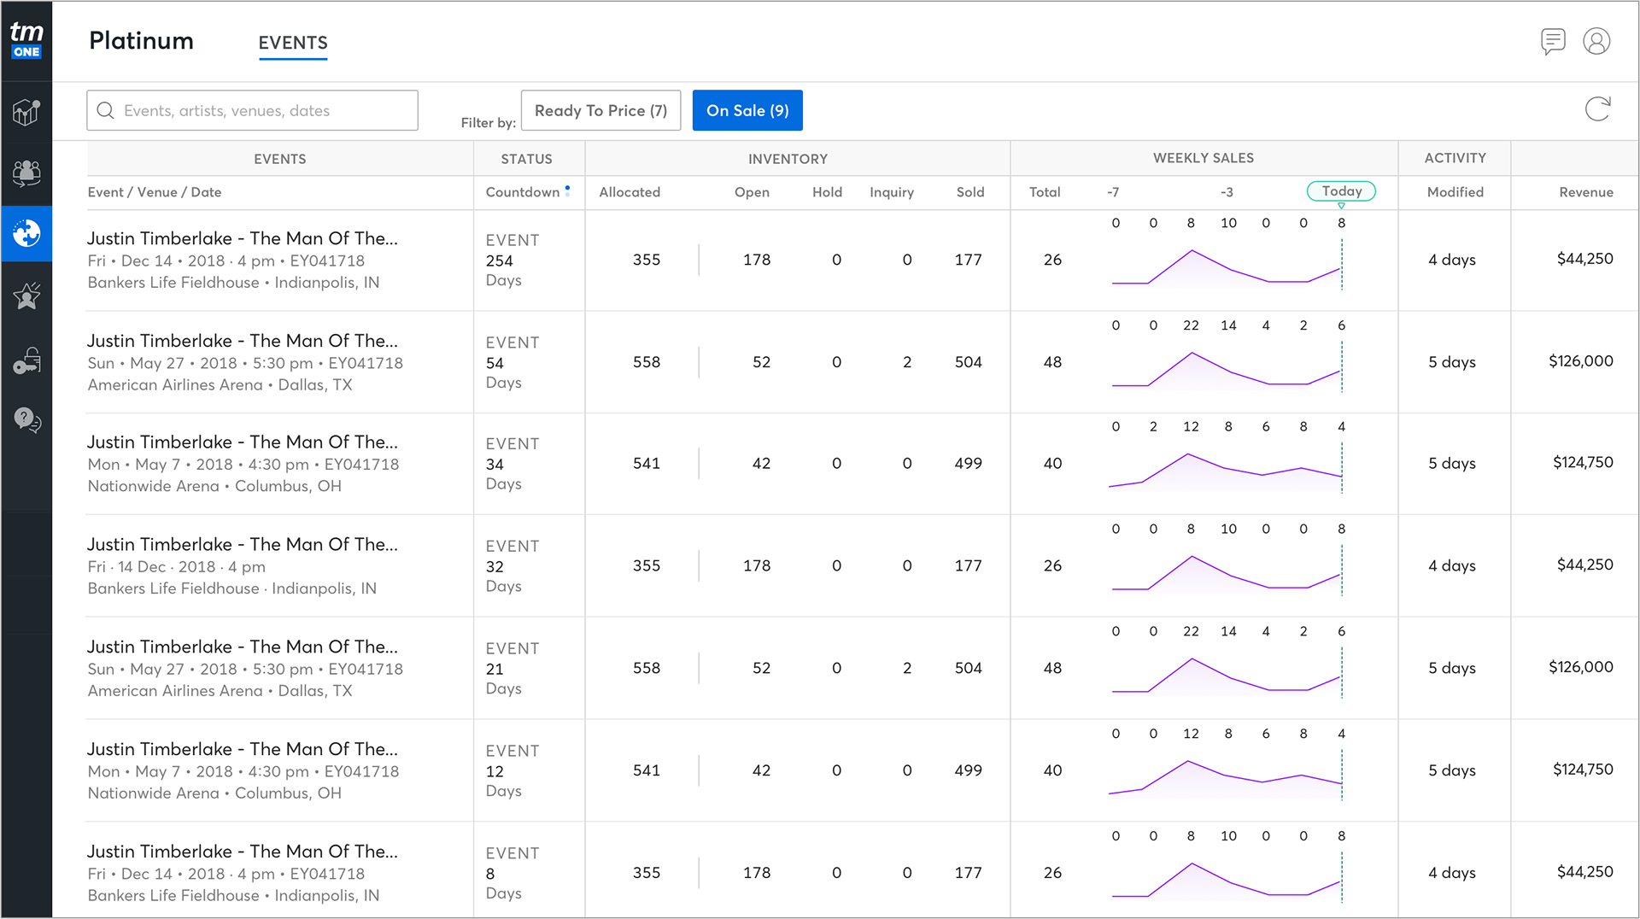Open the Justin Timberlake event with 254 days countdown

point(242,238)
